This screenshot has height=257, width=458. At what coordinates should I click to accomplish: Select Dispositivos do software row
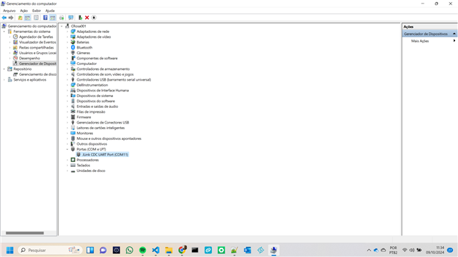[x=96, y=101]
